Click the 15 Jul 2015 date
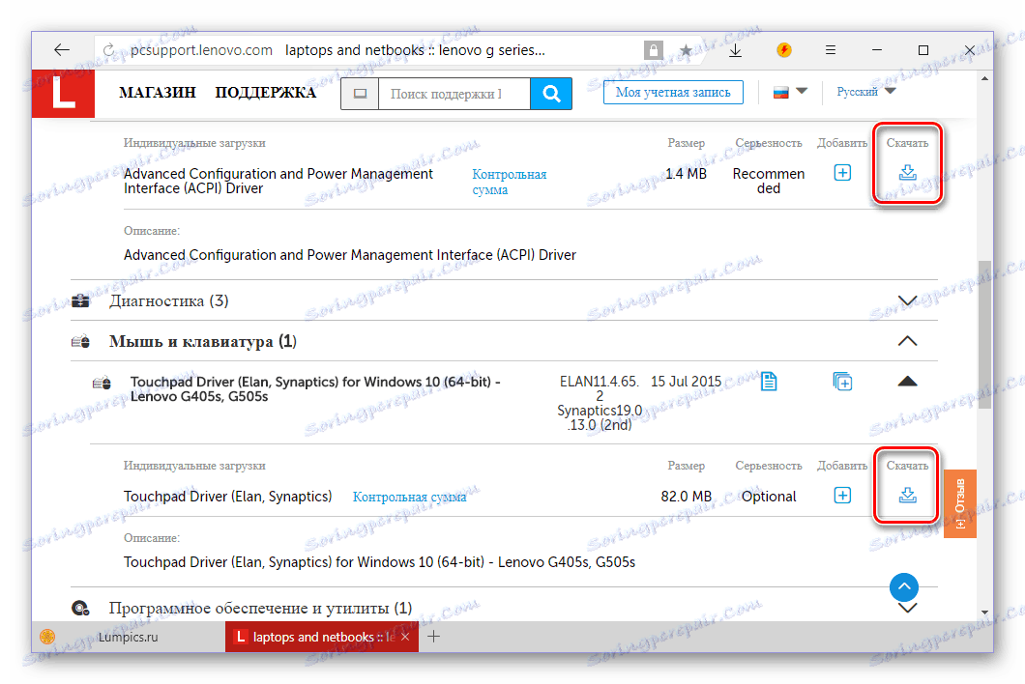Image resolution: width=1025 pixels, height=684 pixels. click(x=686, y=382)
